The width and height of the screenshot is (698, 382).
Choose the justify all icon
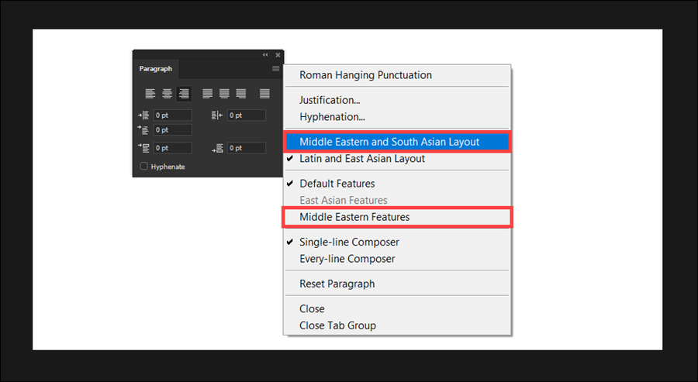265,94
